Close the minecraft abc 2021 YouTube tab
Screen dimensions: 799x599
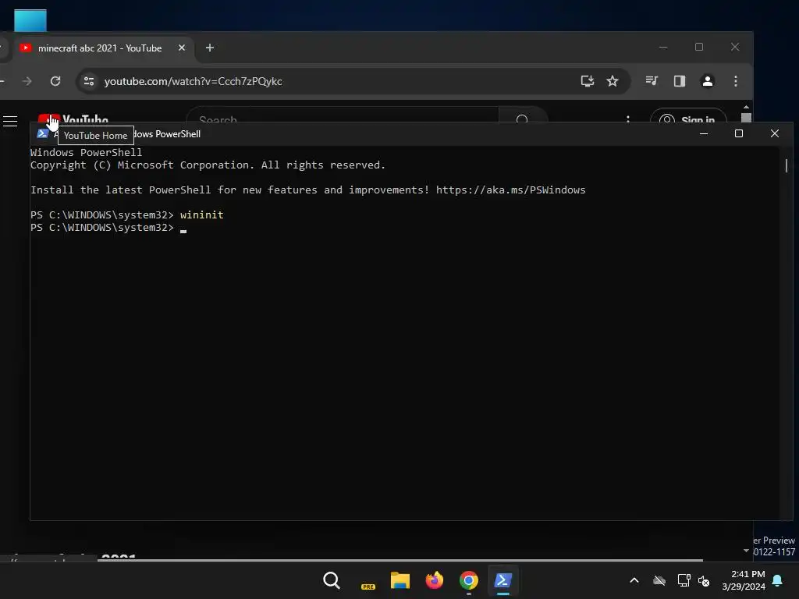(x=182, y=48)
